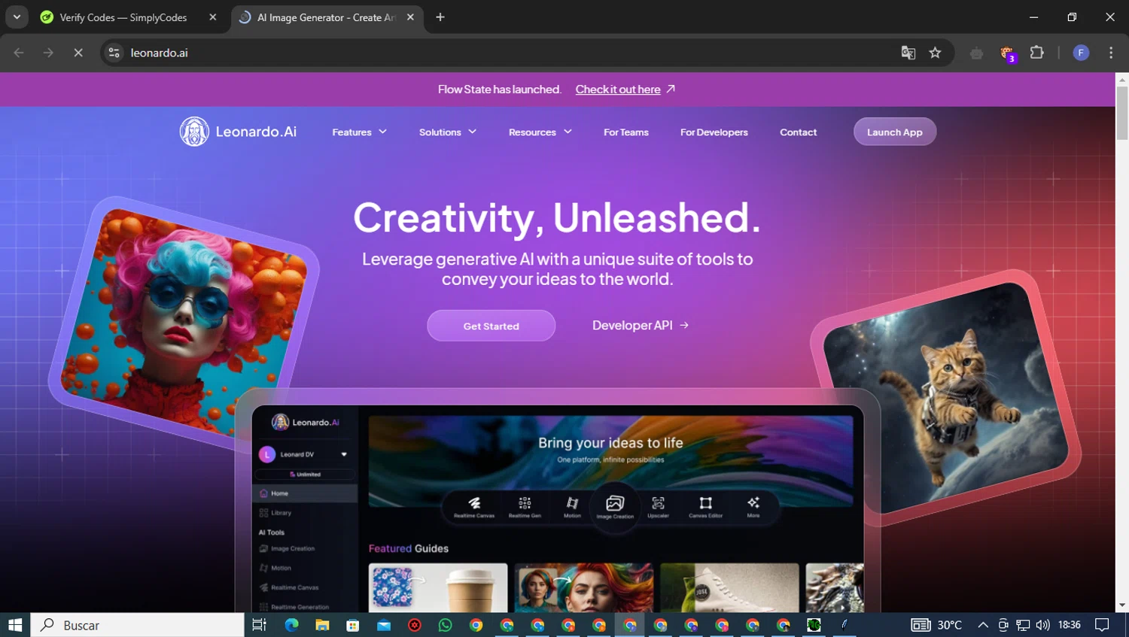Open Microsoft Edge from the taskbar
Image resolution: width=1129 pixels, height=637 pixels.
pyautogui.click(x=291, y=625)
